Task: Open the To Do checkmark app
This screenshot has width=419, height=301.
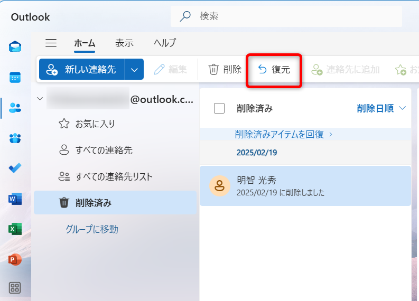Action: pos(15,168)
